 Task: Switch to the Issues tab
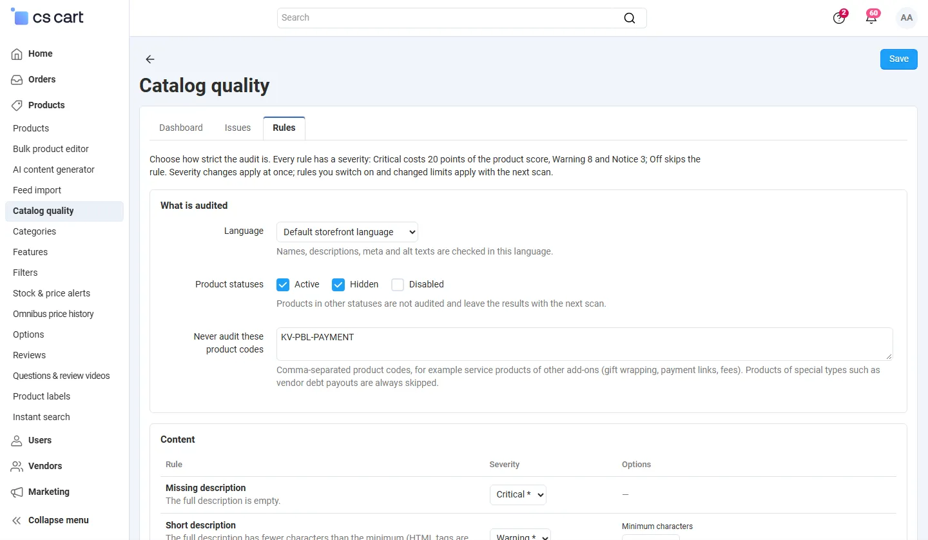[238, 128]
